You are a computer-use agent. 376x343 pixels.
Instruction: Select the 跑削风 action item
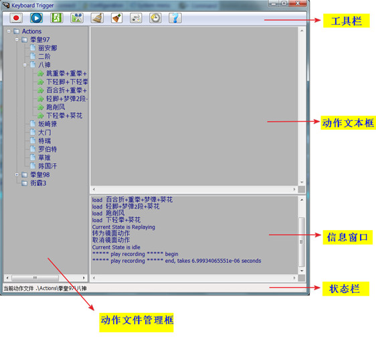(x=56, y=107)
